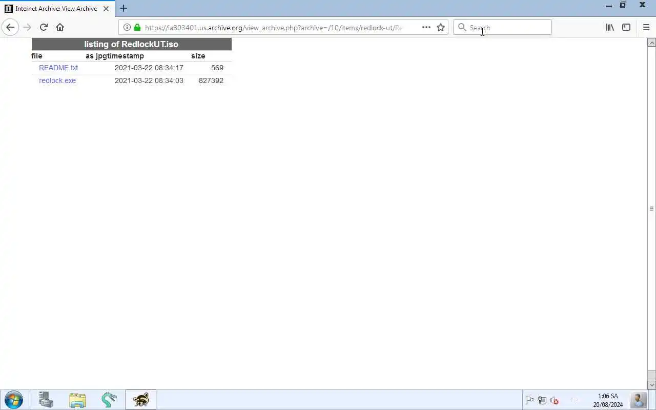The height and width of the screenshot is (410, 656).
Task: Open the taskbar clock and date
Action: (x=608, y=400)
